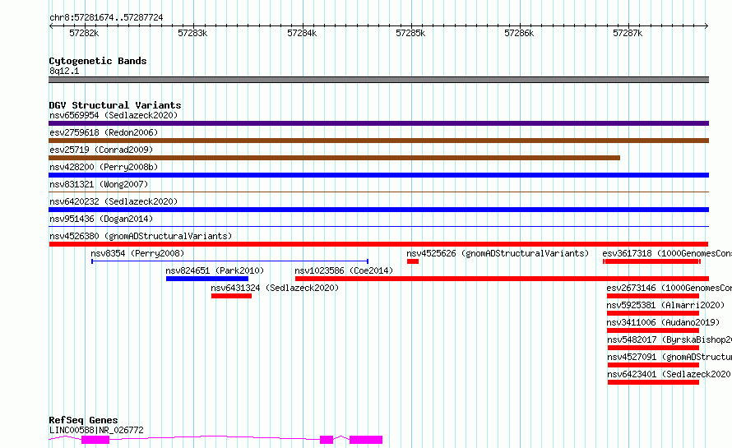
Task: Open the esv2759618 (Redon2006) label
Action: pyautogui.click(x=104, y=132)
